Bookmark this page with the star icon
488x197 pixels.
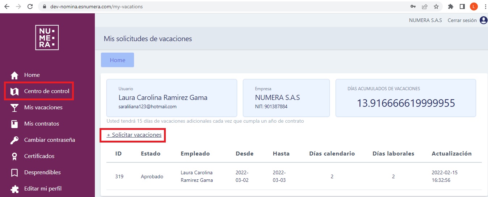(x=436, y=6)
